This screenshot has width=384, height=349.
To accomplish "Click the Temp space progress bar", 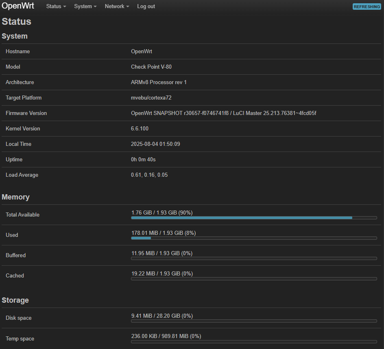I will tap(254, 341).
